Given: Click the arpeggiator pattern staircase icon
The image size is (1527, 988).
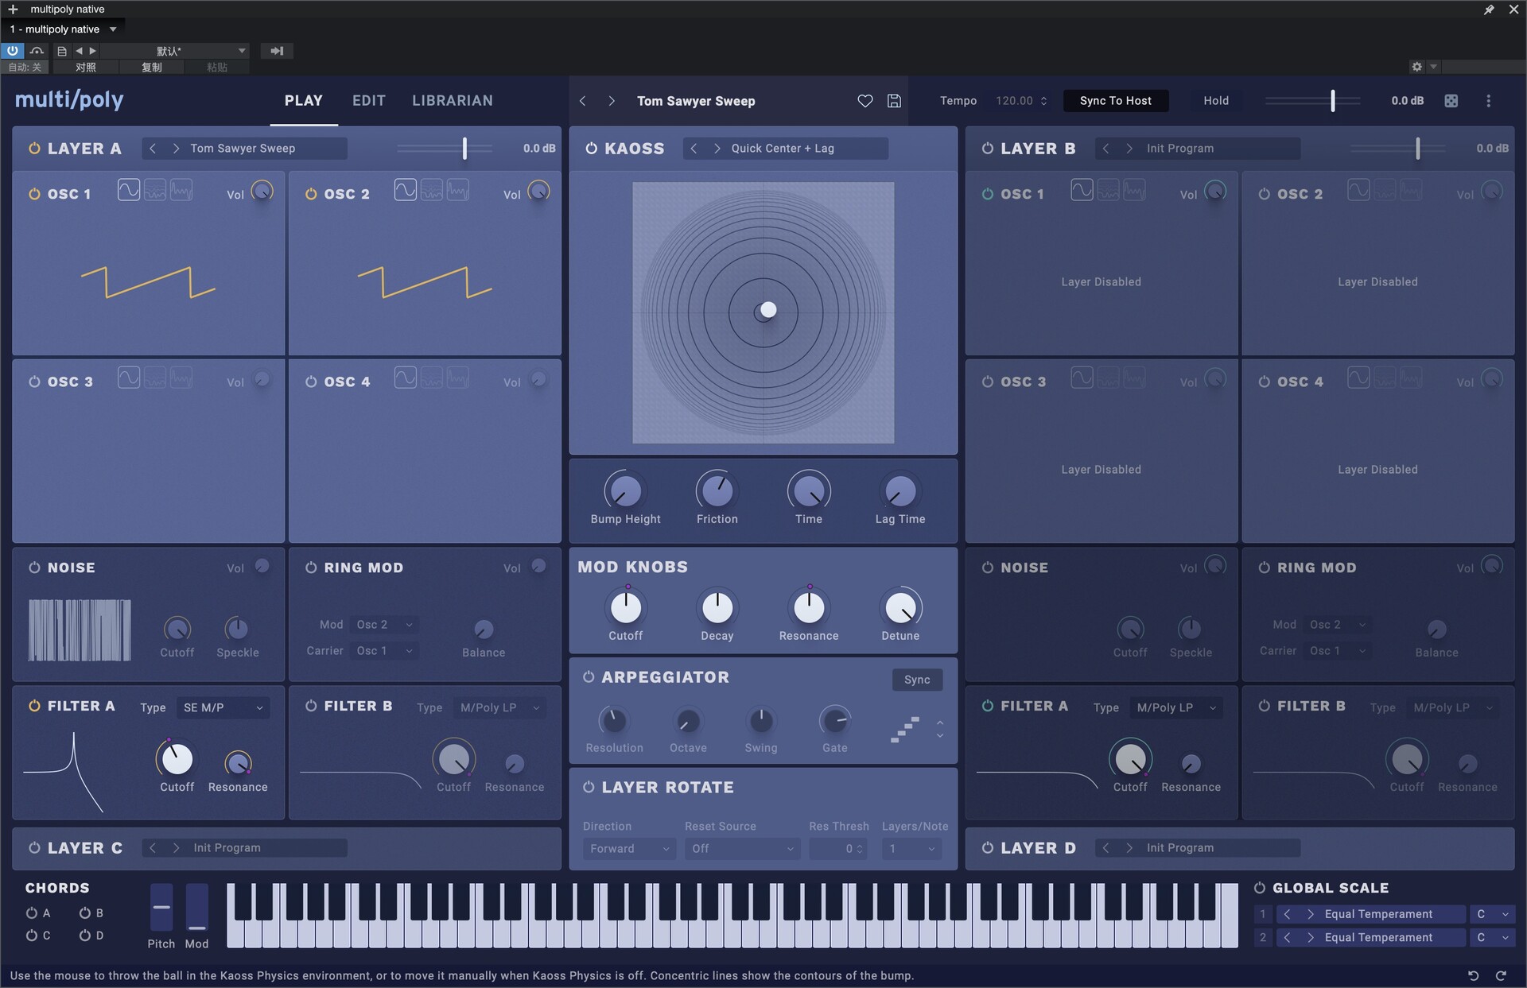Looking at the screenshot, I should point(905,729).
